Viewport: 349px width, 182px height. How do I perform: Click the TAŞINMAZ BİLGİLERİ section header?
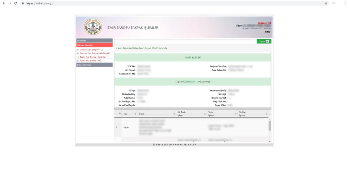[x=193, y=82]
